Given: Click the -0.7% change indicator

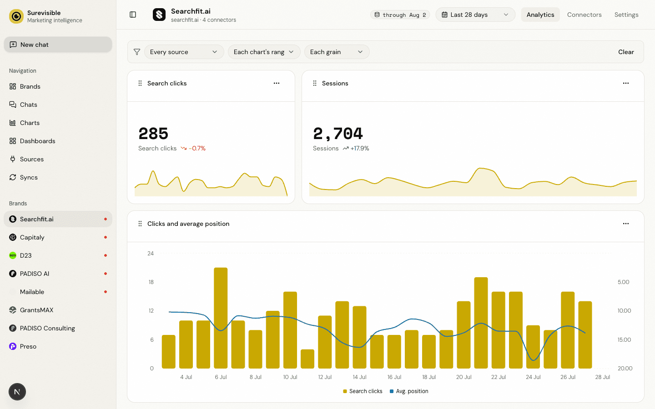Looking at the screenshot, I should pos(193,148).
